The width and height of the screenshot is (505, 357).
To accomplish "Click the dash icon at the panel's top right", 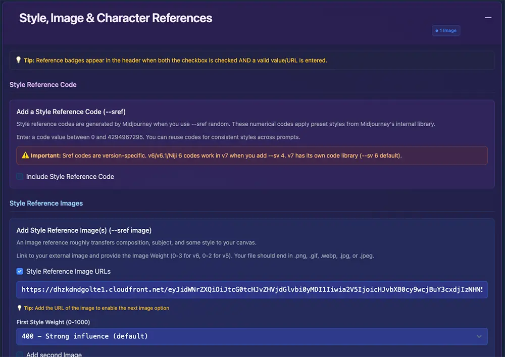I will [488, 17].
